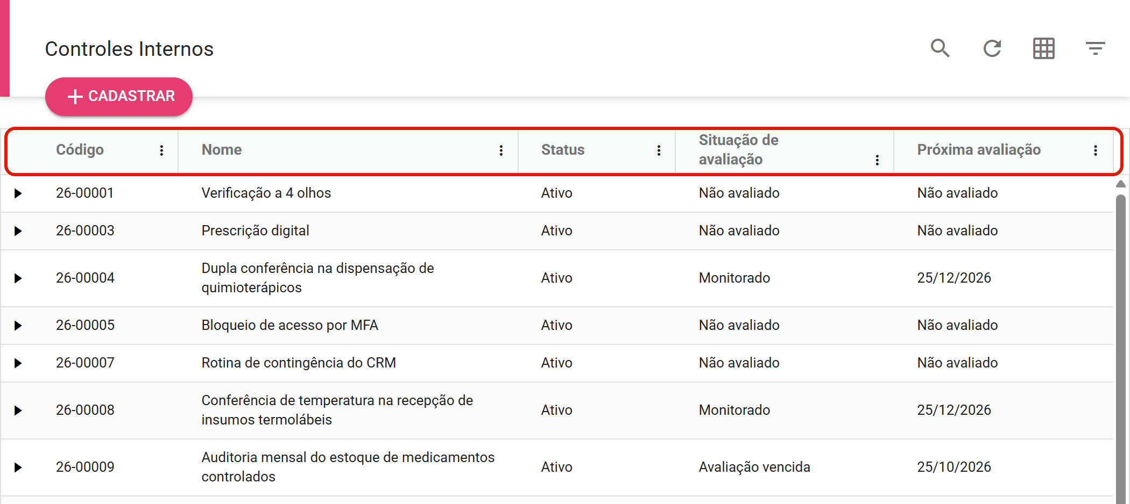Open Status column options menu

point(659,150)
